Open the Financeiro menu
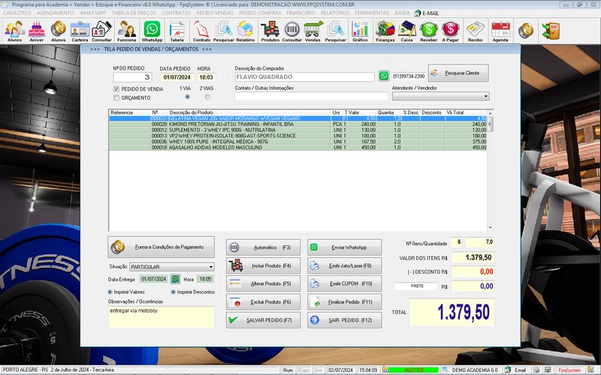Viewport: 601px width, 375px height. (300, 13)
